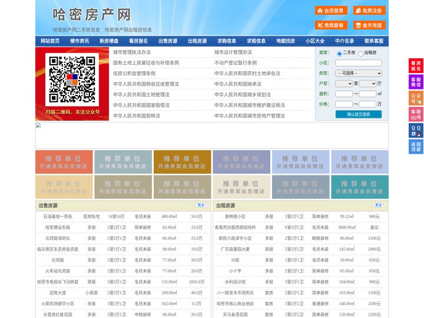Image resolution: width=424 pixels, height=318 pixels.
Task: Click the 哈密房产网 site logo title
Action: pyautogui.click(x=92, y=14)
